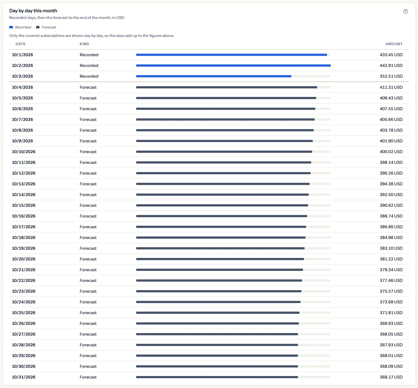Image resolution: width=418 pixels, height=388 pixels.
Task: Select the 10/21/2026 date cell
Action: click(x=24, y=270)
